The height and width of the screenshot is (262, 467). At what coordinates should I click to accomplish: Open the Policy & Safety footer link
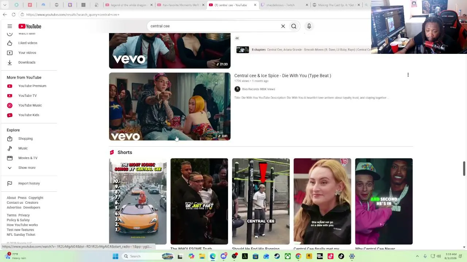click(x=18, y=220)
